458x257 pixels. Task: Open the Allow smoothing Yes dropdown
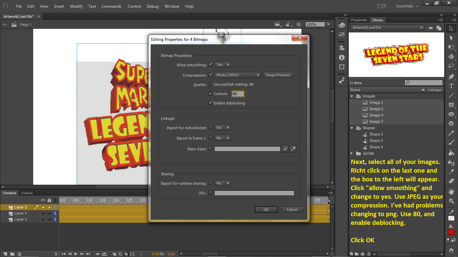(x=223, y=65)
